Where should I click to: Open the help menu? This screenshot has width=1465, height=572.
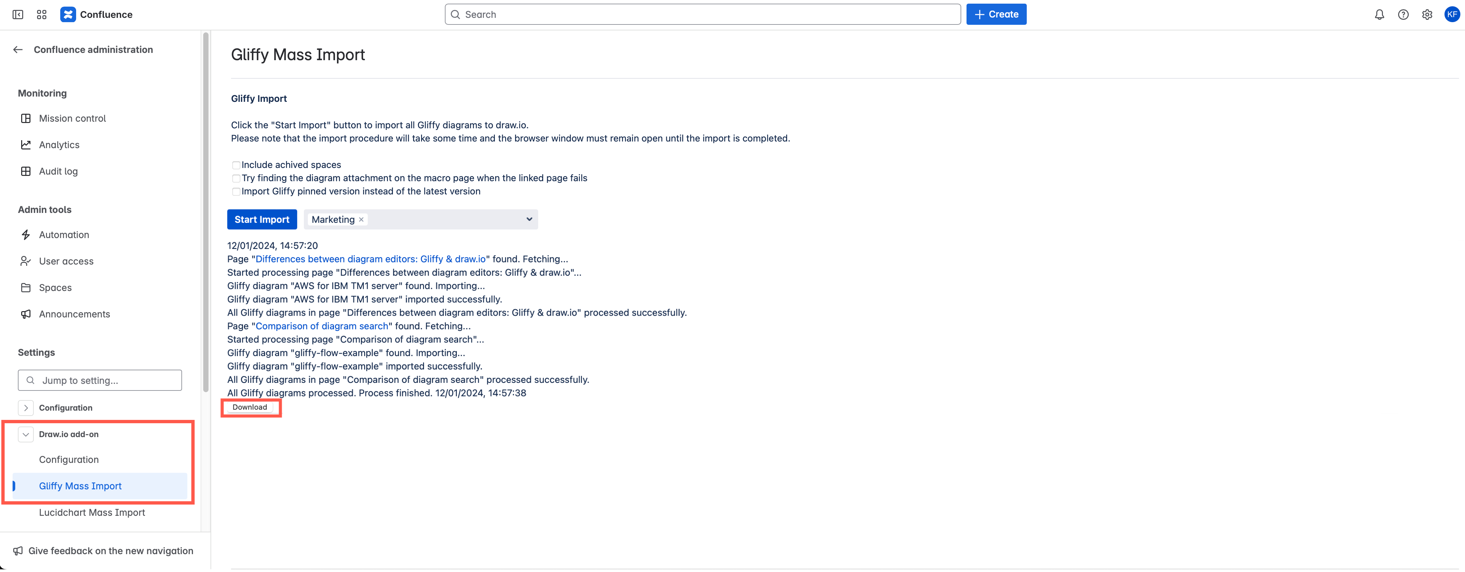(1403, 14)
